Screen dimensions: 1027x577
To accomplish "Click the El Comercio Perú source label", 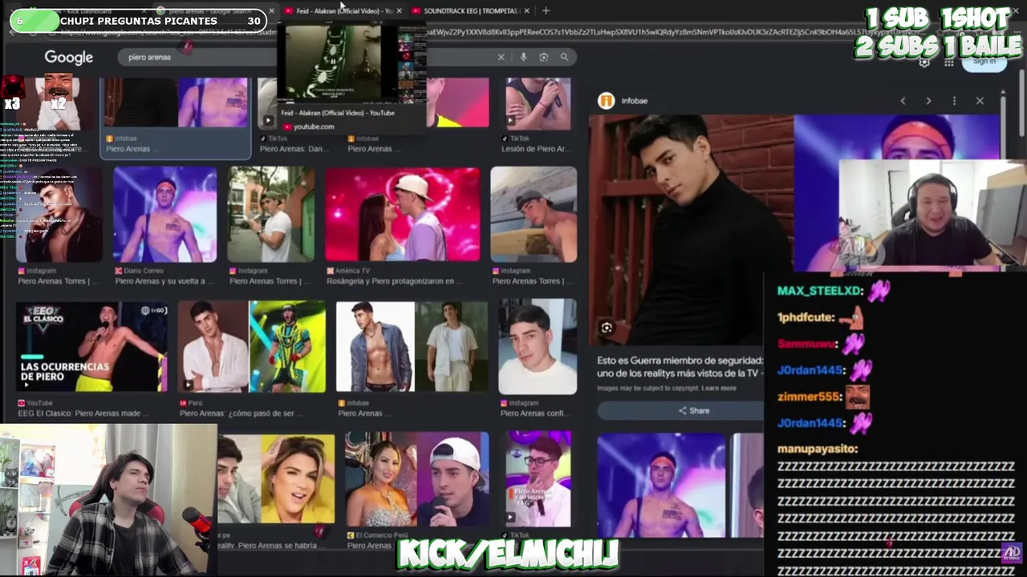I will click(x=382, y=535).
